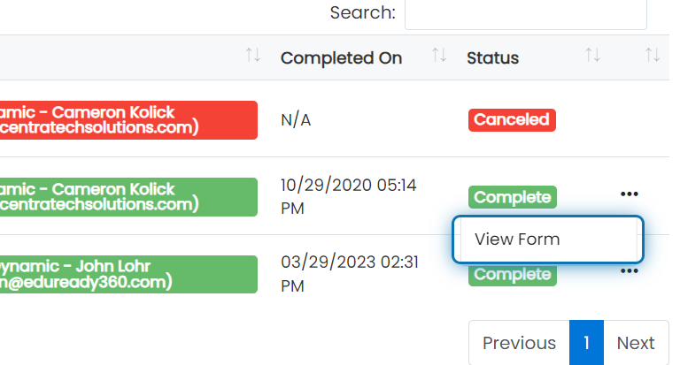
Task: Click red Cameron Kolick label
Action: 128,120
